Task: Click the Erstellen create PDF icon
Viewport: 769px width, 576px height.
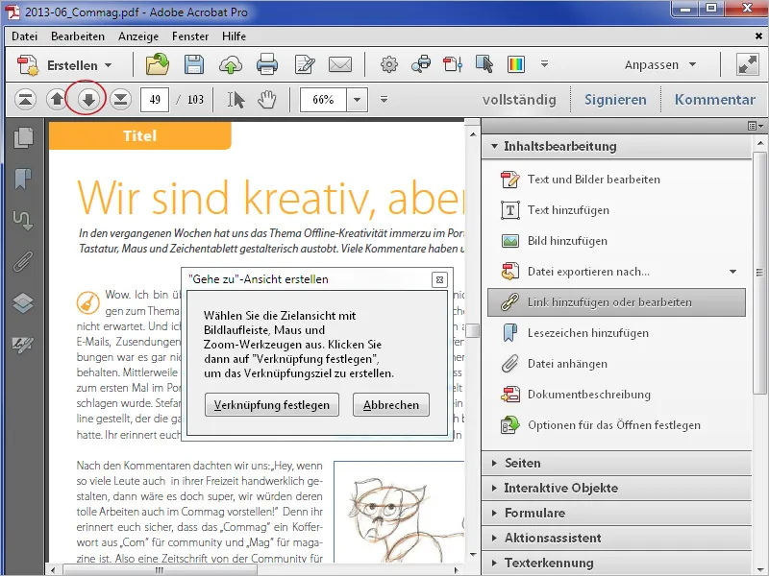Action: click(28, 65)
